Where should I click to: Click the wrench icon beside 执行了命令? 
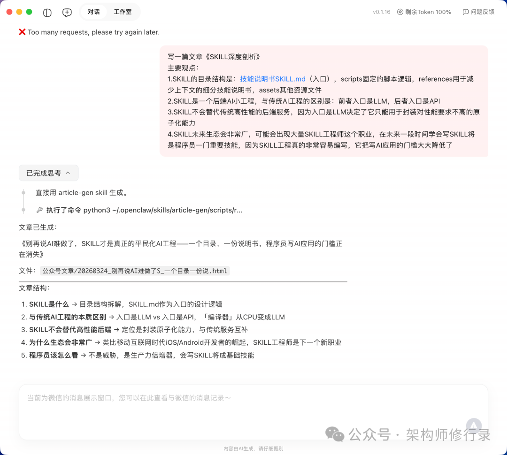tap(39, 210)
